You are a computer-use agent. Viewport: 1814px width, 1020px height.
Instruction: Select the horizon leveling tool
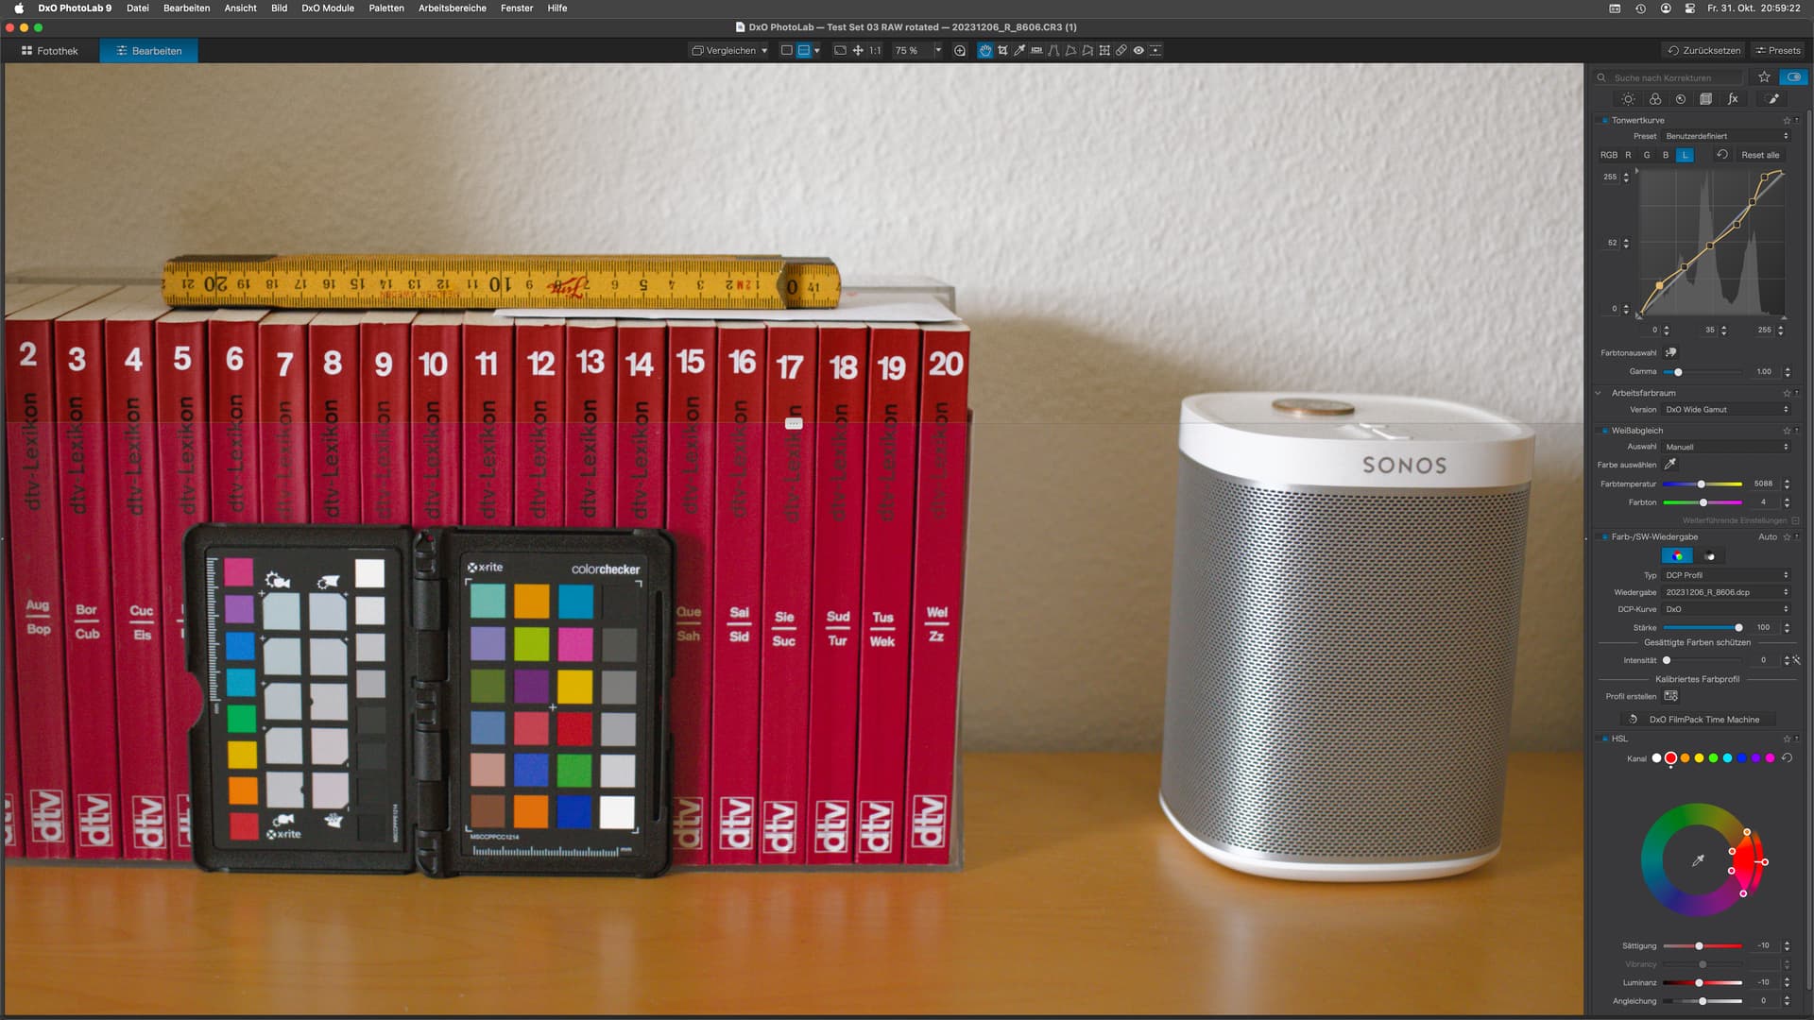[x=1036, y=50]
